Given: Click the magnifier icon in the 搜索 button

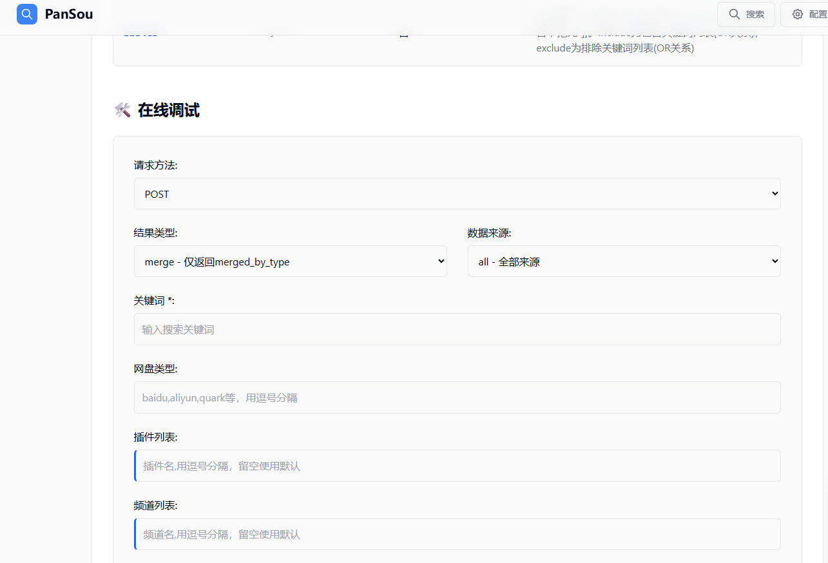Looking at the screenshot, I should 734,14.
